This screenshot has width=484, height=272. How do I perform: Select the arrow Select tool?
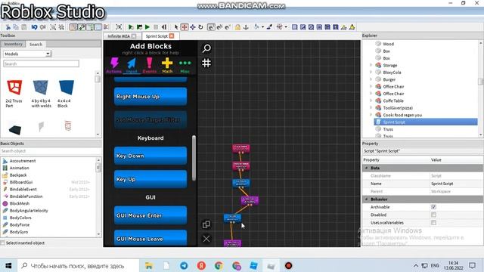176,27
